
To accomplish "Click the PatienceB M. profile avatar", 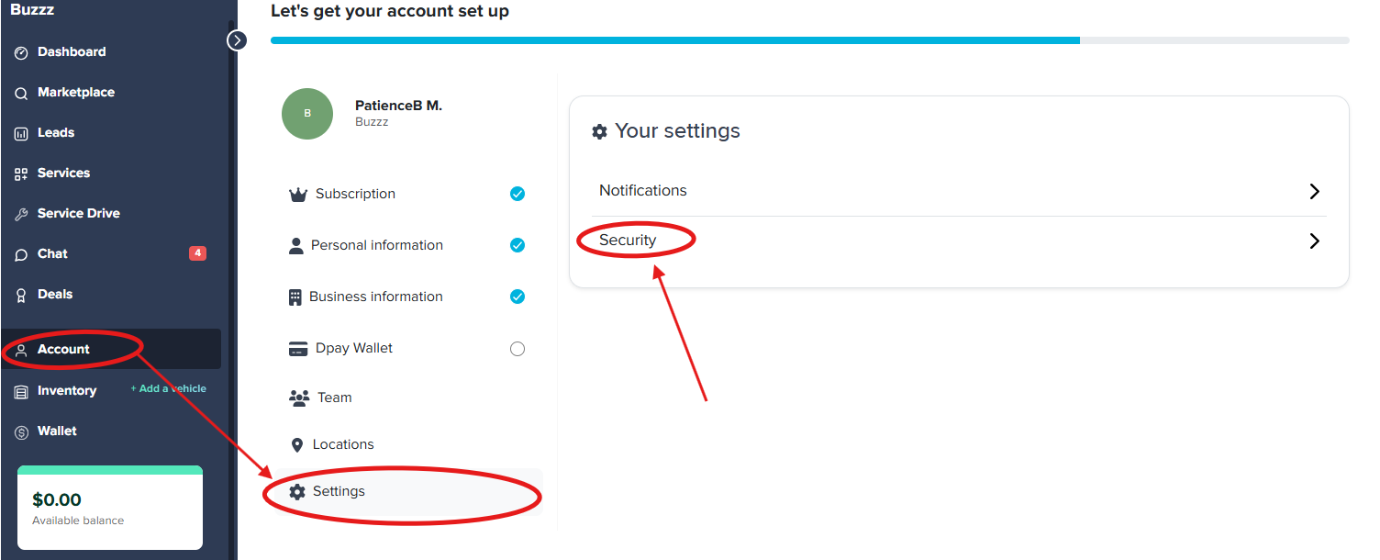I will coord(307,114).
